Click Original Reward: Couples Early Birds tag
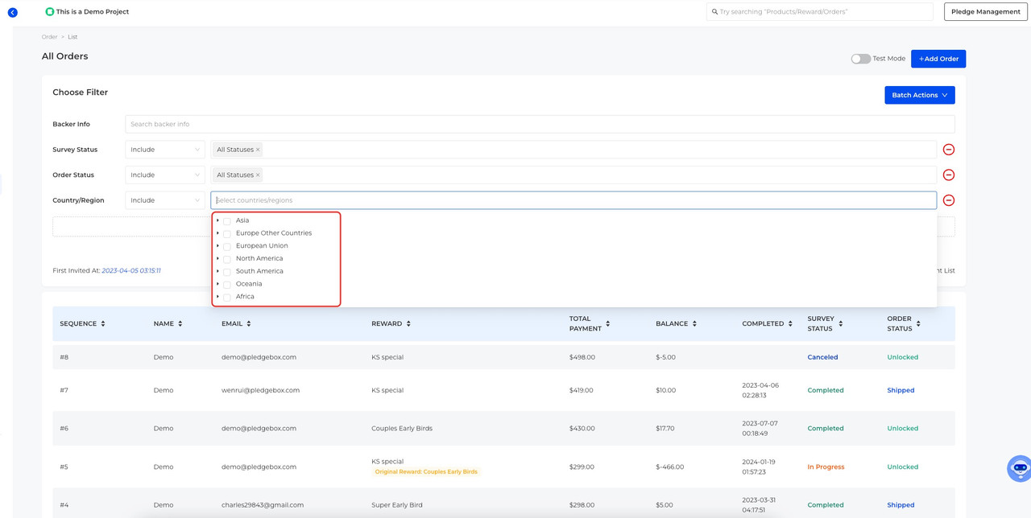This screenshot has width=1031, height=518. 426,472
